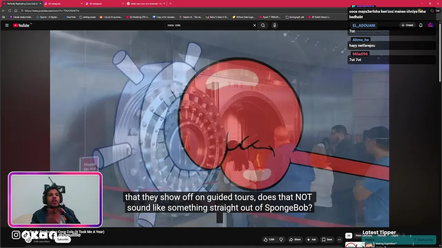Screen dimensions: 442x248
Task: Open the Ryzen 7 7800x3D bookmark
Action: point(270,17)
